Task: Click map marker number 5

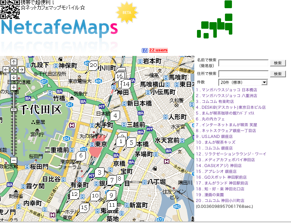Action: (132, 143)
